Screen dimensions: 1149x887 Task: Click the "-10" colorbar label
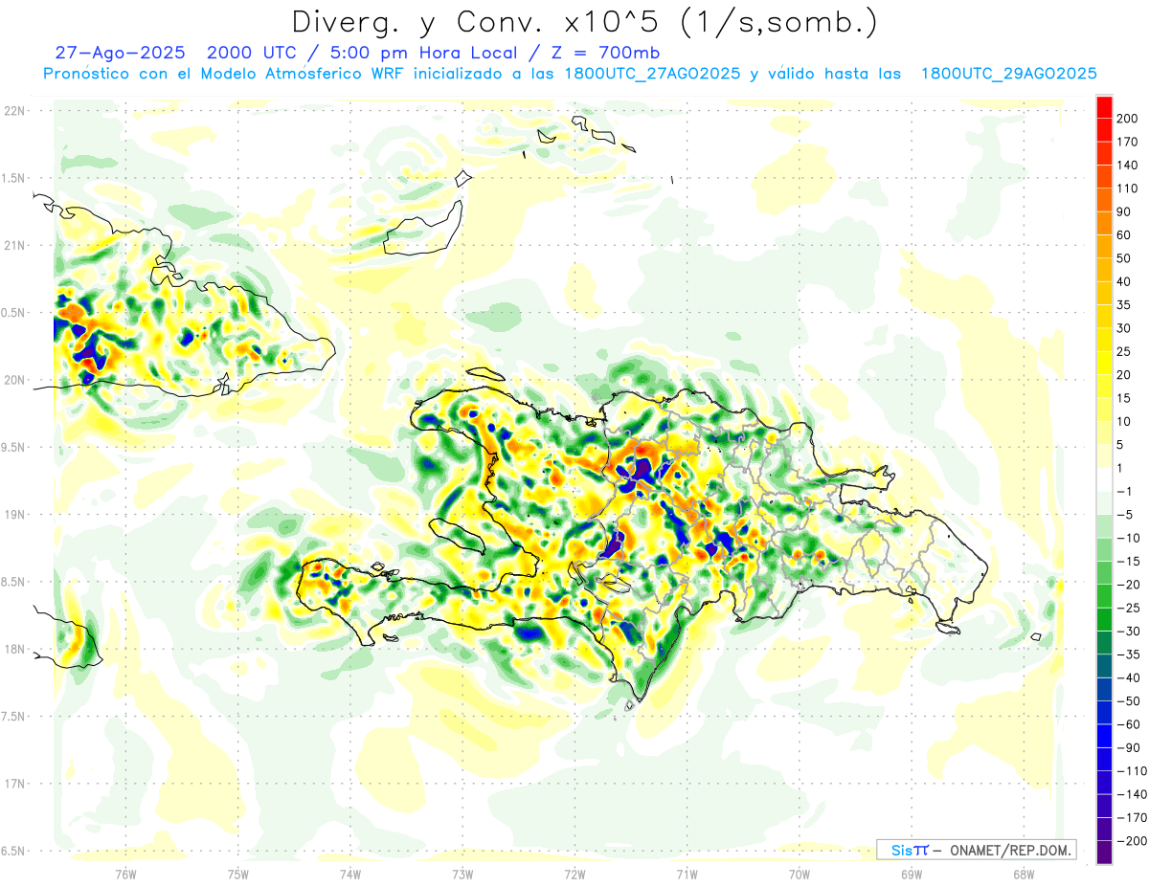[1131, 538]
